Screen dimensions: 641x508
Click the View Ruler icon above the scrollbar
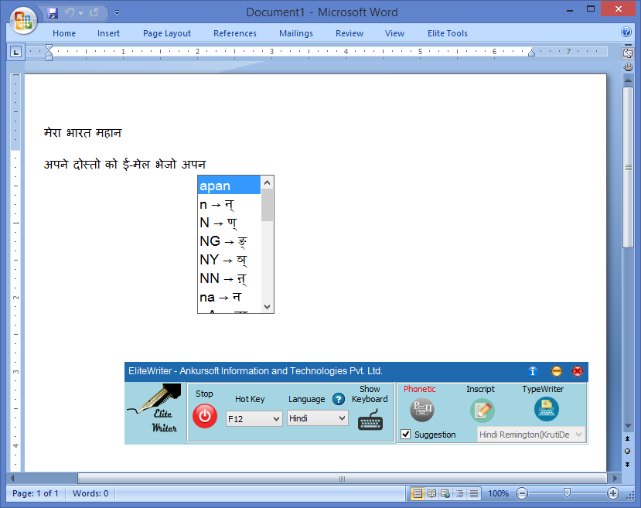pos(628,53)
